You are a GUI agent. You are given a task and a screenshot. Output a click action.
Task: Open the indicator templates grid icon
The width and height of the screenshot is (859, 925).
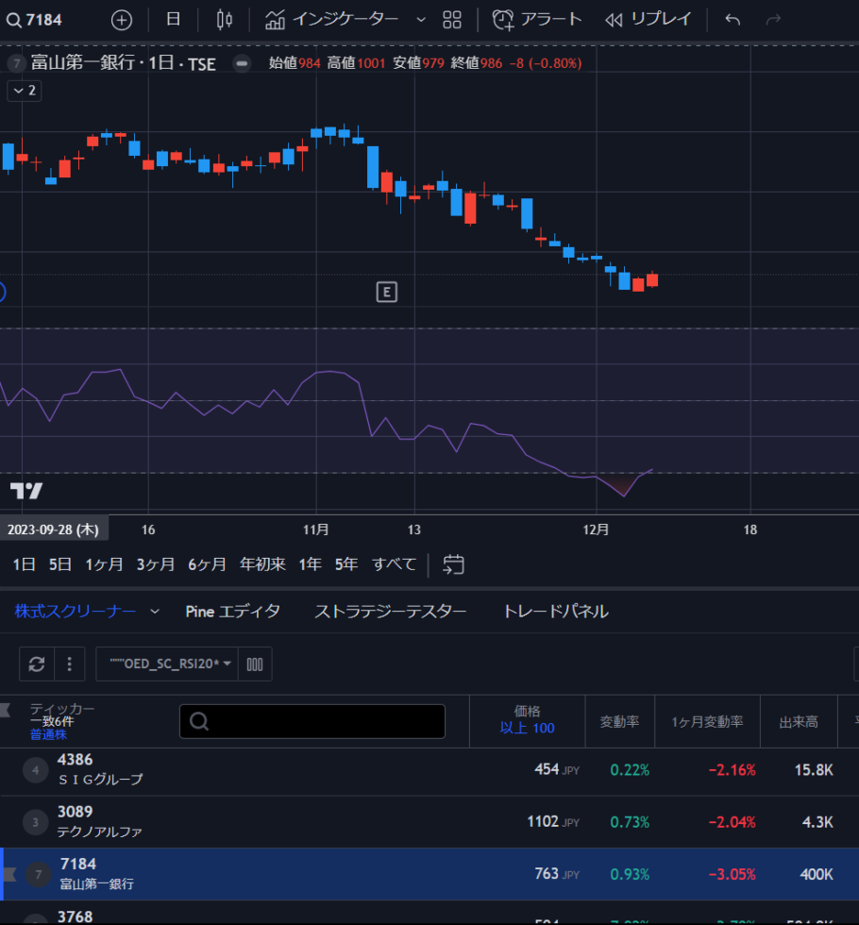452,20
